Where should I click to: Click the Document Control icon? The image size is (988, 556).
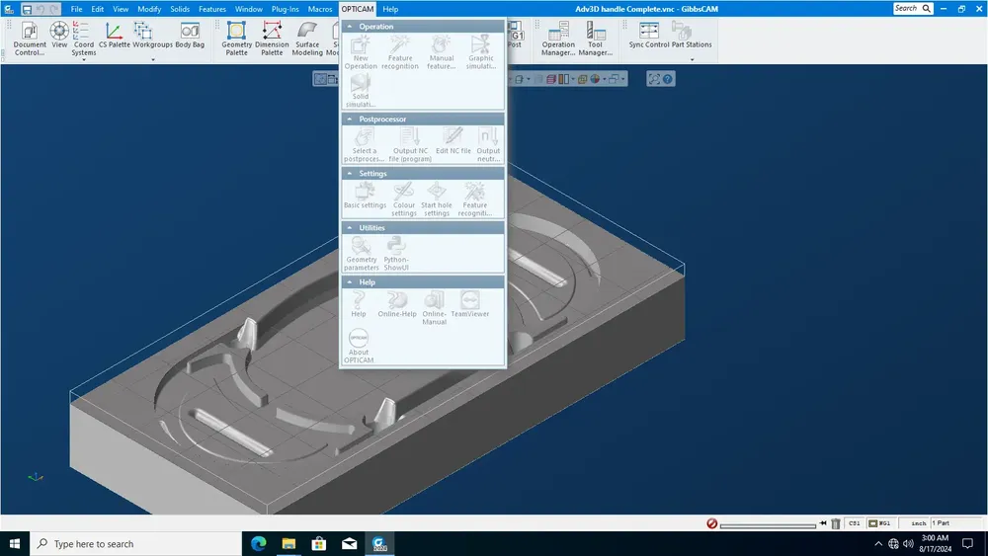point(30,38)
